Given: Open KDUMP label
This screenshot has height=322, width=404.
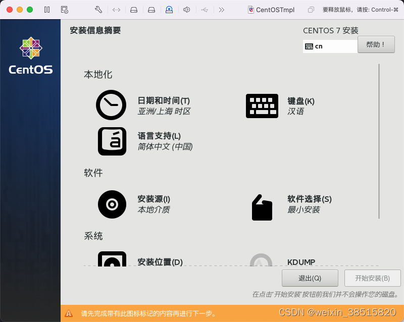Looking at the screenshot, I should [301, 262].
